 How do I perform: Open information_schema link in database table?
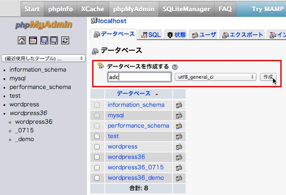[136, 105]
